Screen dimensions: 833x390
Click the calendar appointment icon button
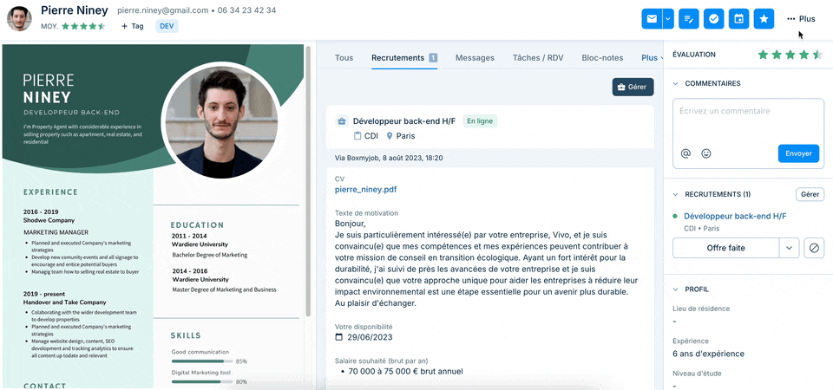coord(739,18)
